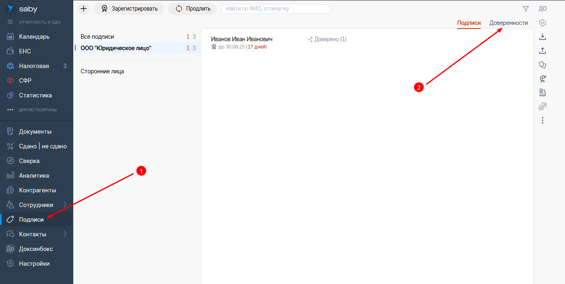Switch to the Доверенности tab
Screen dimensions: 565x284
pos(508,23)
